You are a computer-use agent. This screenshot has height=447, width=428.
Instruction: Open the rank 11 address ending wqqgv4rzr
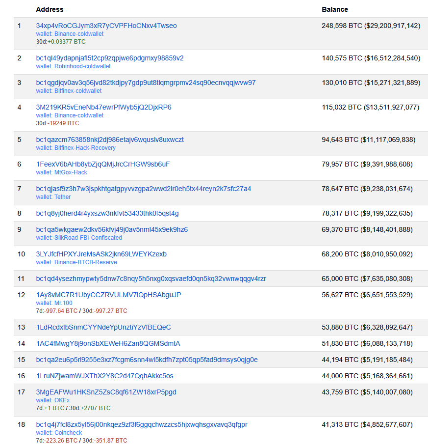tap(151, 279)
